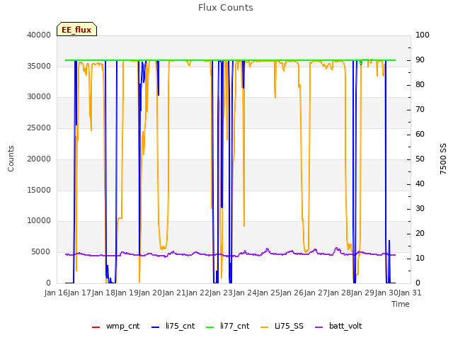Click the 15000 y-axis tick label
This screenshot has width=453, height=340.
(x=39, y=191)
